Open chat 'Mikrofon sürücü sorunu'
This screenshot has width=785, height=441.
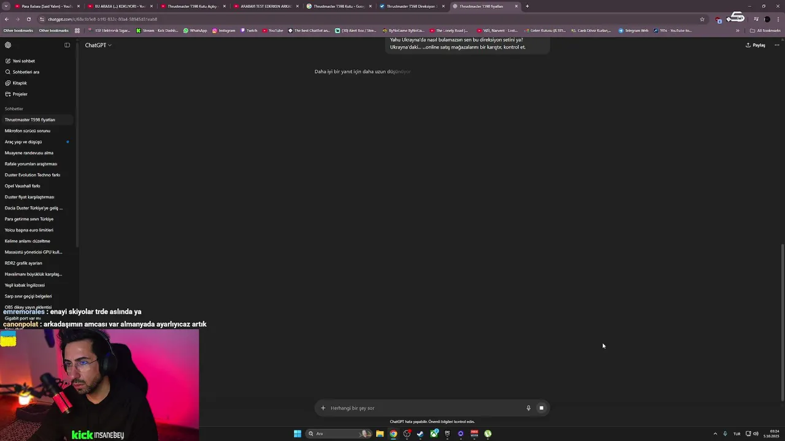click(x=37, y=130)
